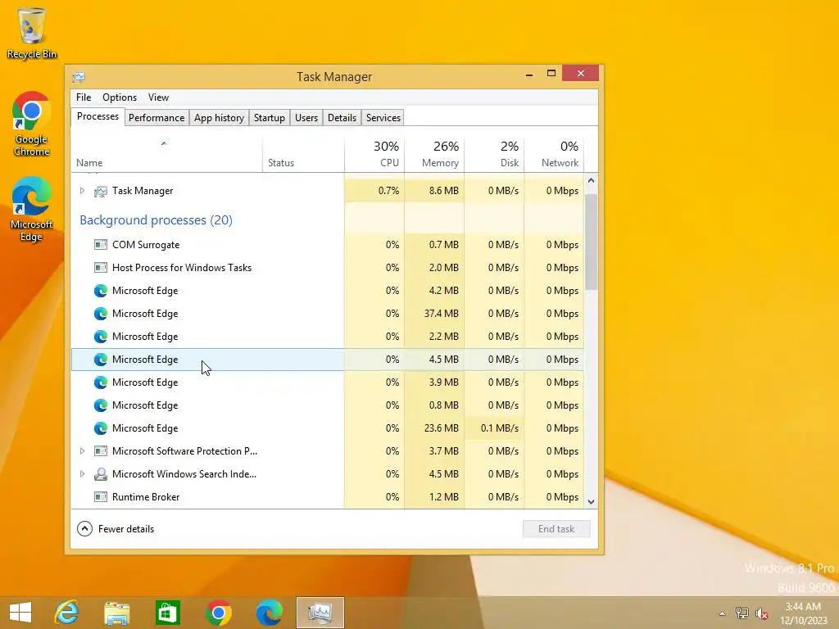
Task: Select Microsoft Edge row using 3.9 MB
Action: coord(328,382)
